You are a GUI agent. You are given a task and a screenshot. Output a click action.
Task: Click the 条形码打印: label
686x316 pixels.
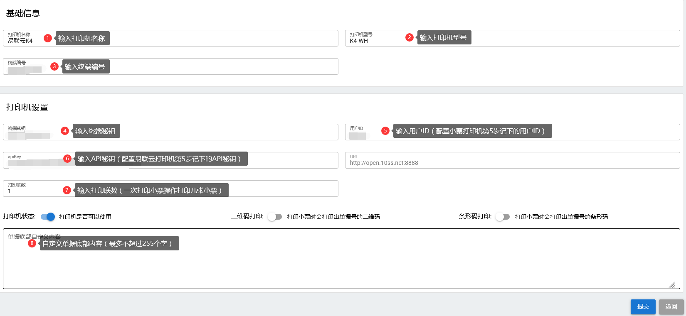coord(475,216)
